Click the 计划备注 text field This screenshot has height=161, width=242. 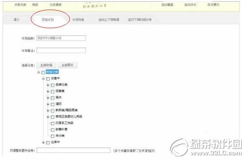(x=61, y=50)
